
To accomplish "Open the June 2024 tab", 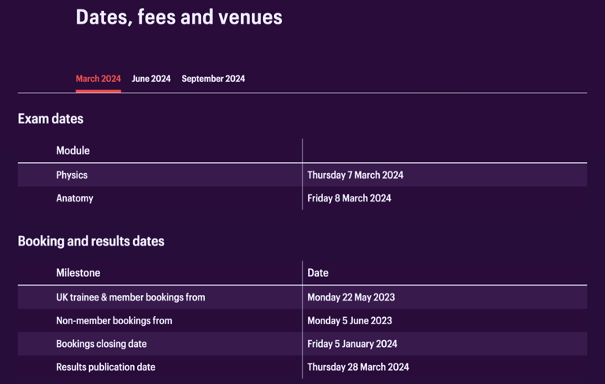I will click(x=151, y=79).
